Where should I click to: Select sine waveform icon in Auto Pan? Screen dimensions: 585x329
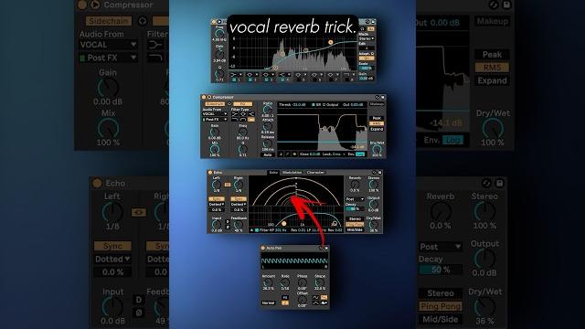315,297
